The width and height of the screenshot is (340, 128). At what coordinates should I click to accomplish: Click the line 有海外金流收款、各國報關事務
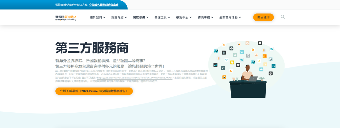(x=100, y=60)
